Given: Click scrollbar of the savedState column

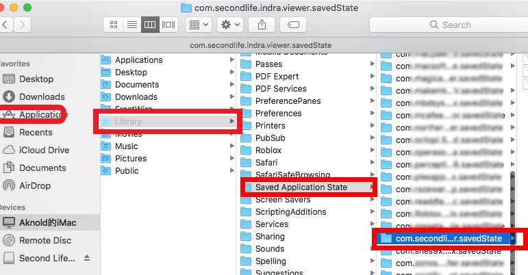Looking at the screenshot, I should (x=513, y=223).
